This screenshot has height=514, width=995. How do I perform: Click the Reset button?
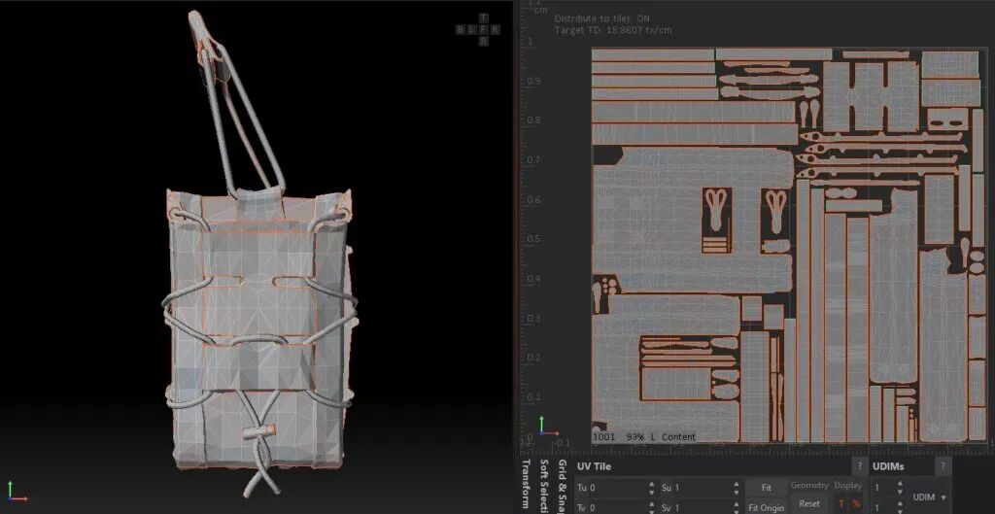coord(809,504)
